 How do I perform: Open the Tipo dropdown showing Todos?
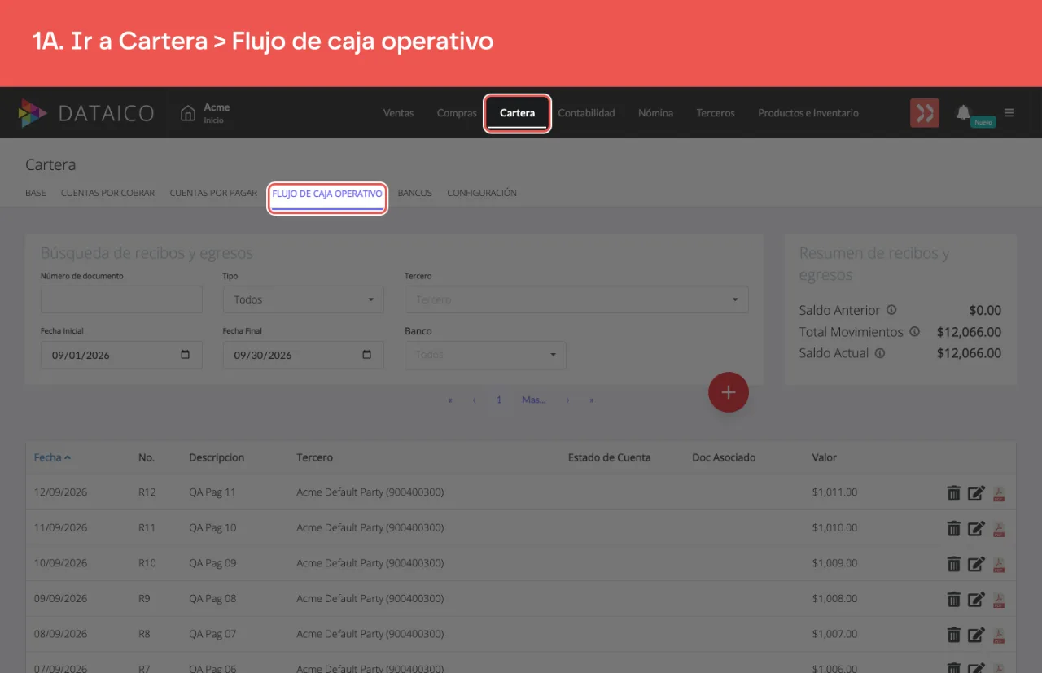(304, 299)
